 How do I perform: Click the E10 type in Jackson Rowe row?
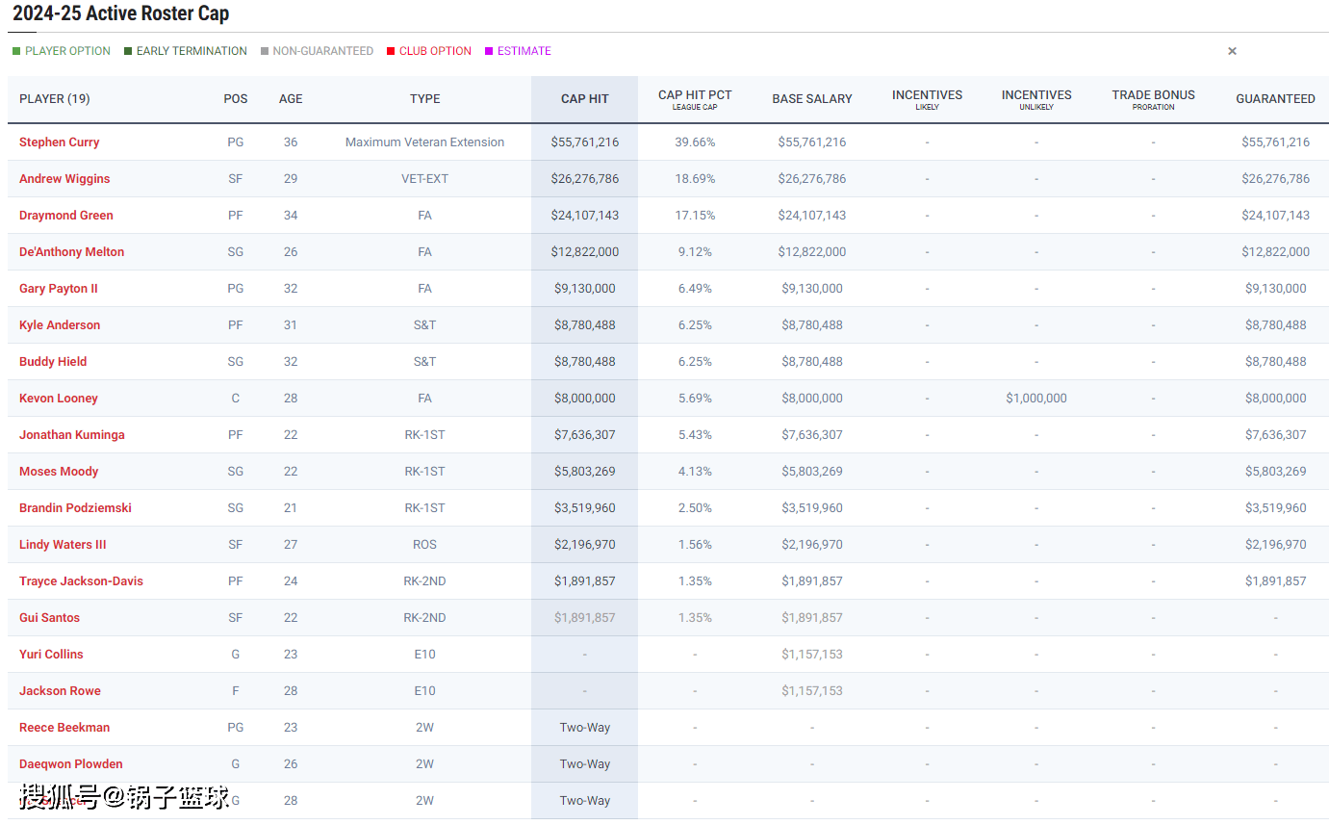pyautogui.click(x=424, y=690)
